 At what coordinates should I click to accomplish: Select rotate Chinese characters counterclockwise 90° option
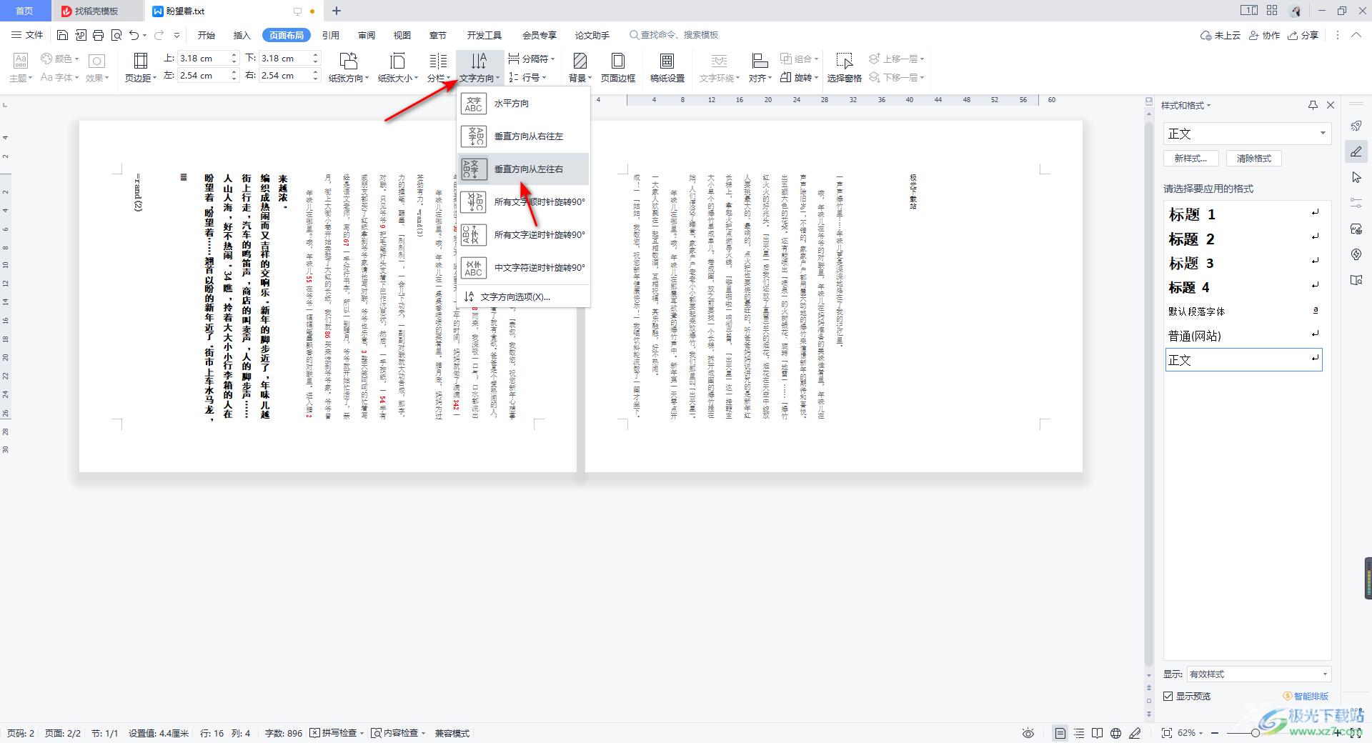pos(523,268)
